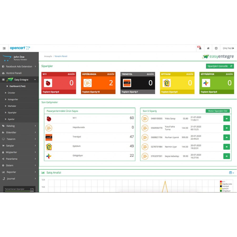Click the Gittigidiyor pinwheel logo in orders card
237x237 pixels.
click(206, 83)
